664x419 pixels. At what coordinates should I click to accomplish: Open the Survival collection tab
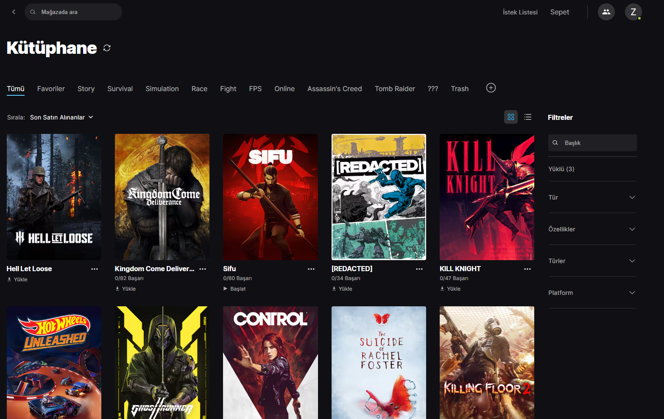[120, 89]
